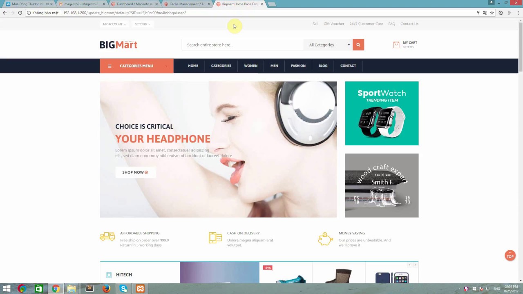The image size is (523, 294).
Task: Open the Women menu item
Action: pos(250,66)
